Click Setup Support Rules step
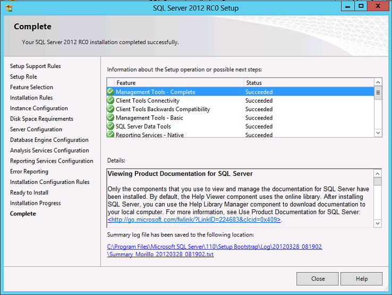The width and height of the screenshot is (392, 295). 35,66
